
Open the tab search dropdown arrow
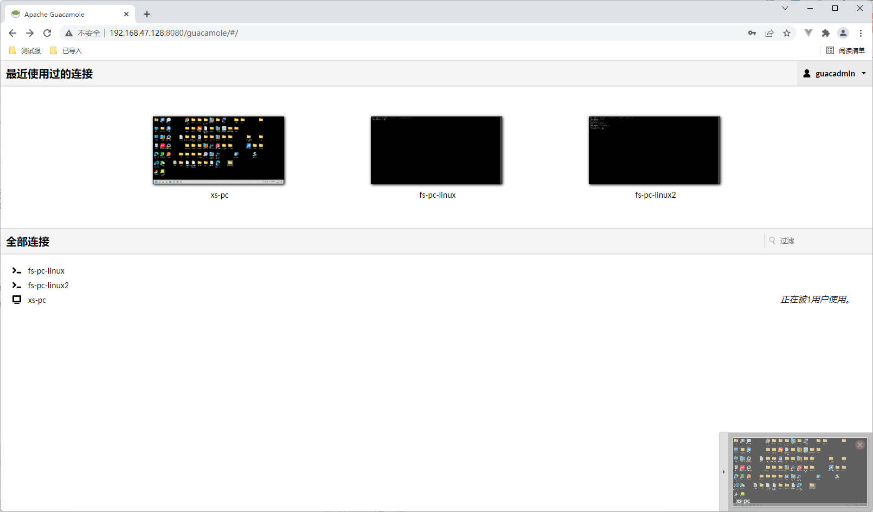(785, 8)
